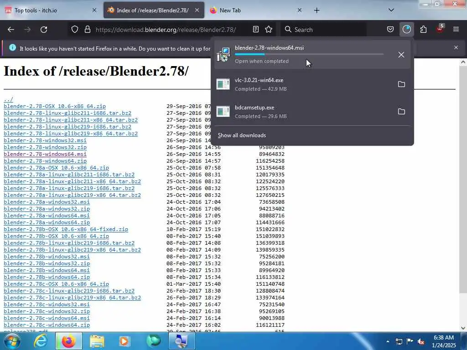The image size is (467, 350).
Task: Click Action Center flag tray icon
Action: point(410,342)
